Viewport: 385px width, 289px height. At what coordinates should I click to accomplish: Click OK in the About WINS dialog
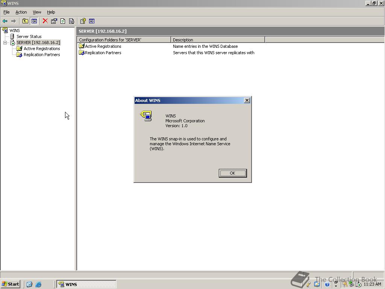pyautogui.click(x=232, y=173)
